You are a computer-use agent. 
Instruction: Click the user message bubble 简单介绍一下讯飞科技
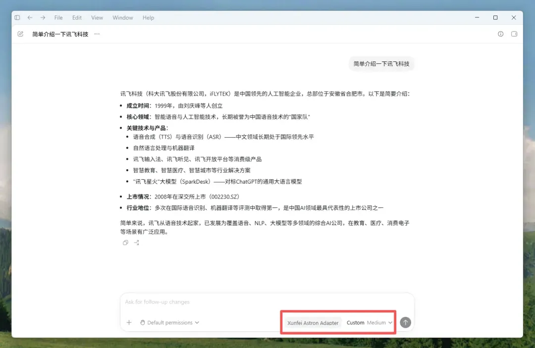pyautogui.click(x=381, y=64)
